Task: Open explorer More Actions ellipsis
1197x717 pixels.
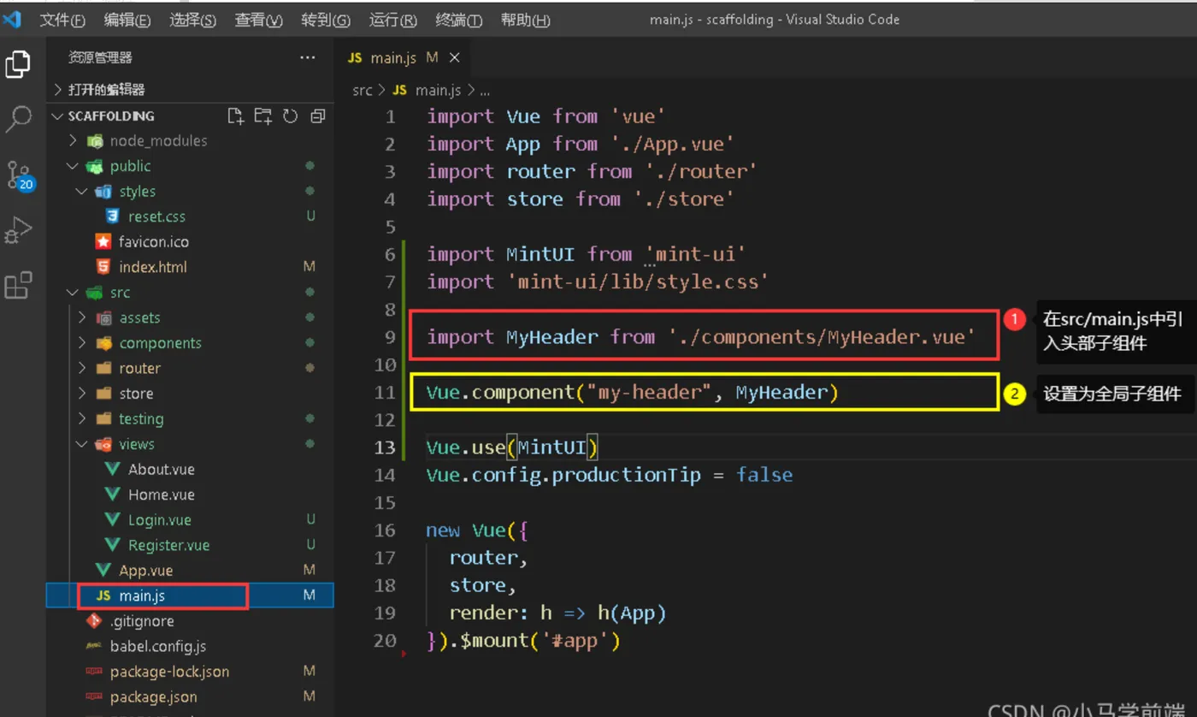Action: [308, 57]
